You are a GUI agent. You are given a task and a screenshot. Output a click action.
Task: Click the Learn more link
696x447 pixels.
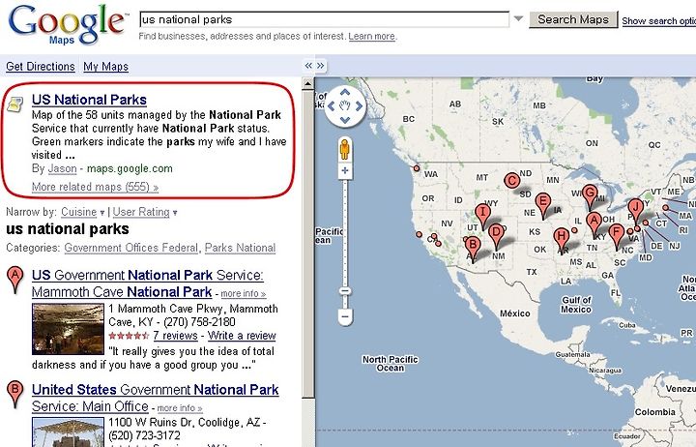(372, 37)
